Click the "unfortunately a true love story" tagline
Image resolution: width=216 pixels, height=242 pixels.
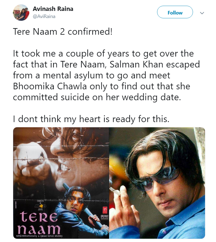pos(39,235)
